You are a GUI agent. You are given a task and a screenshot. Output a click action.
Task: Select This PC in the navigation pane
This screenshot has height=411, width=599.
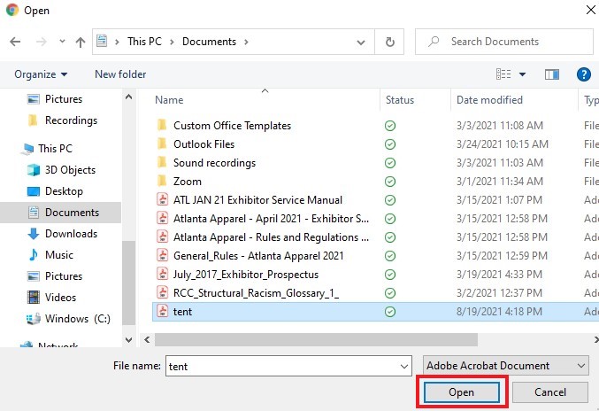click(x=55, y=148)
